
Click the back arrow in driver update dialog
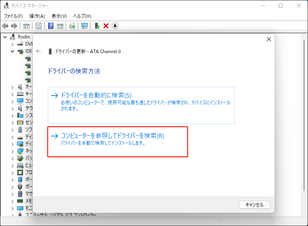[38, 52]
